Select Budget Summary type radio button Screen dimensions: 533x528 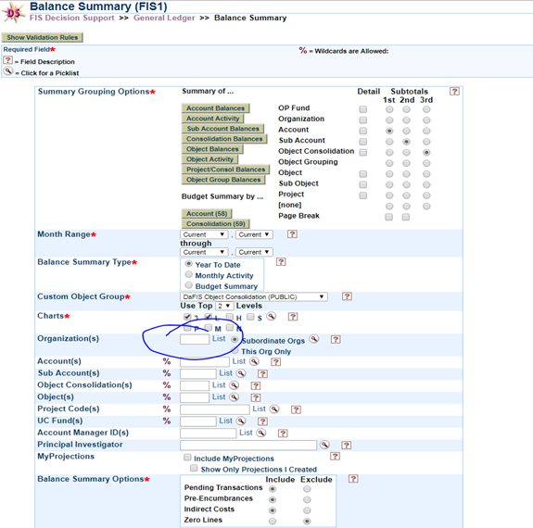coord(189,285)
